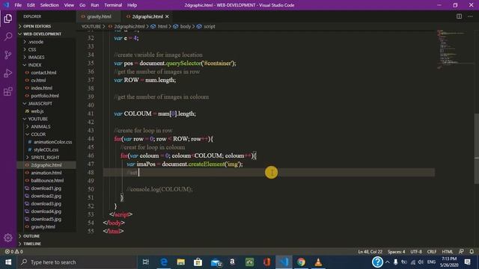479x269 pixels.
Task: Open the Help menu
Action: coord(132,5)
